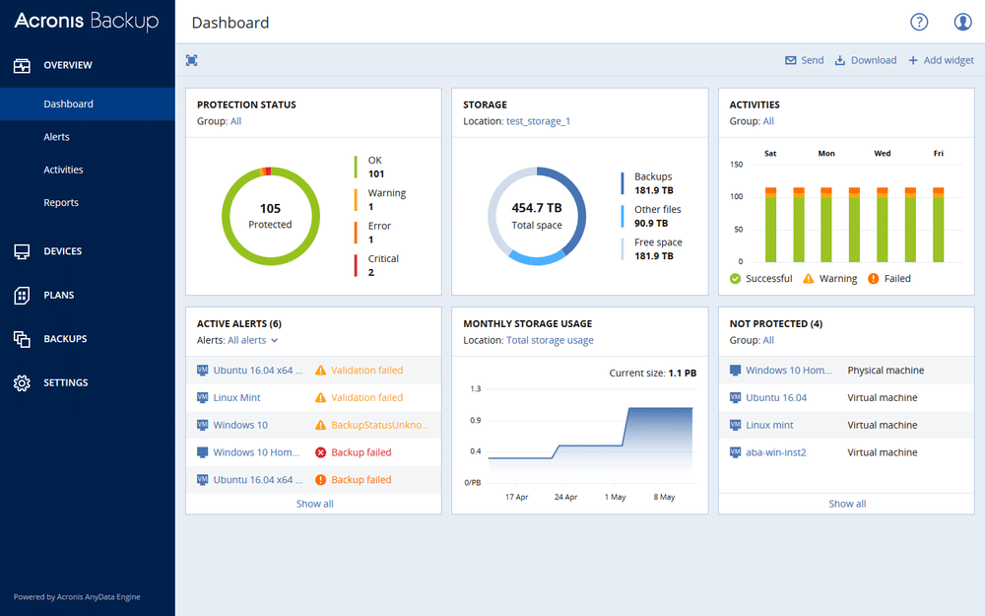Open the user account icon
Viewport: 985px width, 616px height.
point(962,21)
